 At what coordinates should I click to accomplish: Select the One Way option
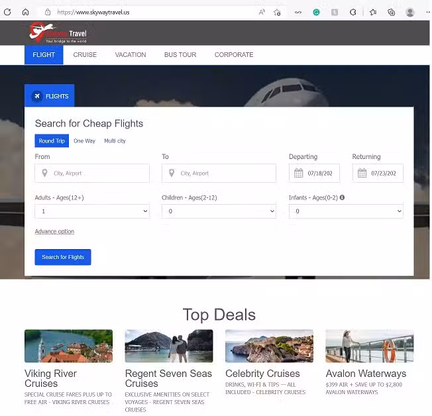point(84,141)
